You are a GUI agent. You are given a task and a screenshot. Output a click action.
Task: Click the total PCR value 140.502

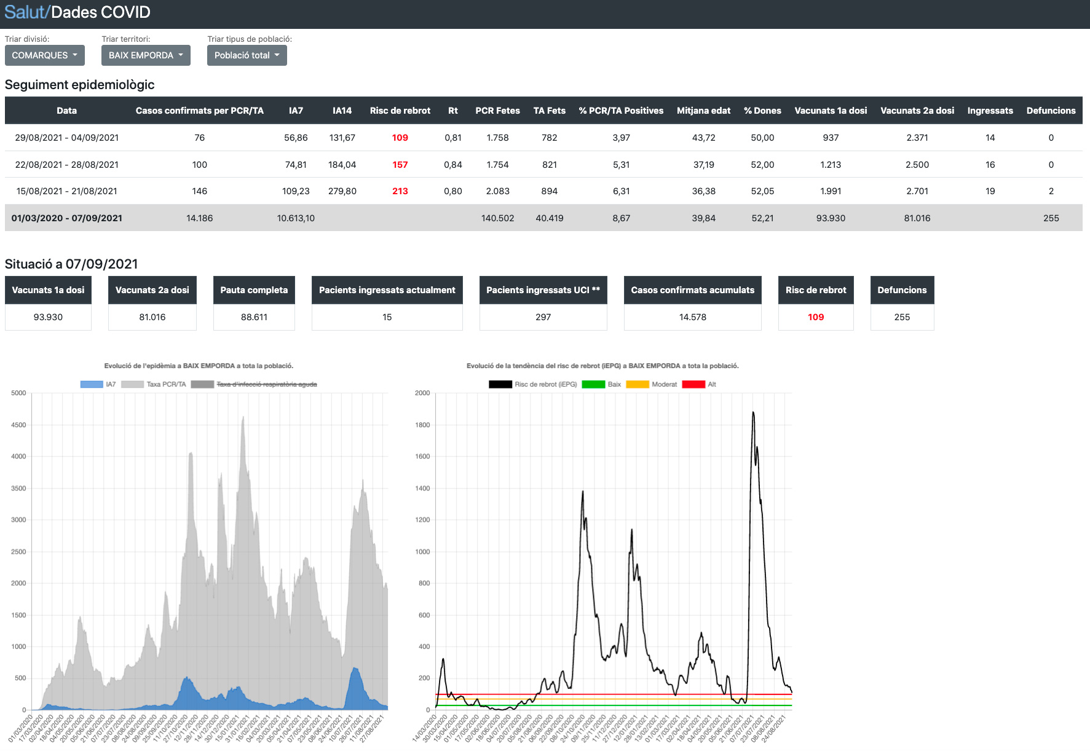click(x=498, y=218)
